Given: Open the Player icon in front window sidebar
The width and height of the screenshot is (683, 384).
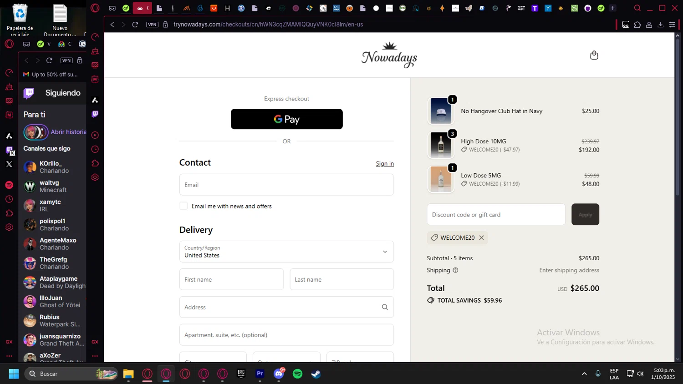Looking at the screenshot, I should pyautogui.click(x=95, y=135).
